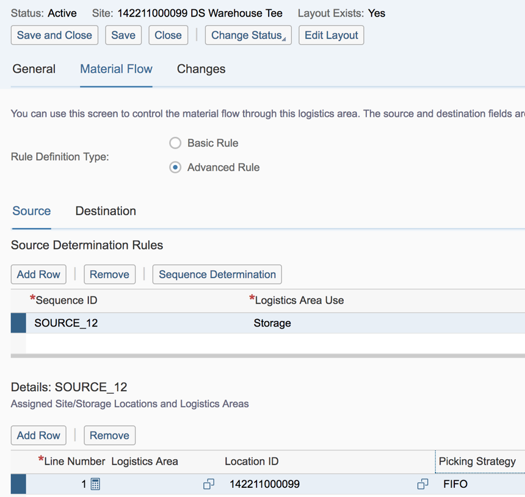The image size is (525, 497).
Task: Switch to the General tab
Action: (x=34, y=69)
